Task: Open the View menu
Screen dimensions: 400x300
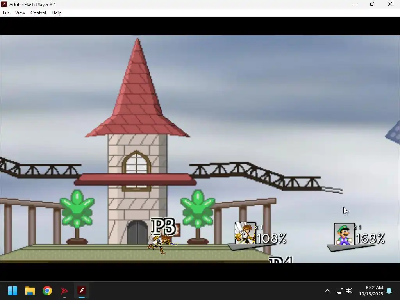Action: click(20, 13)
